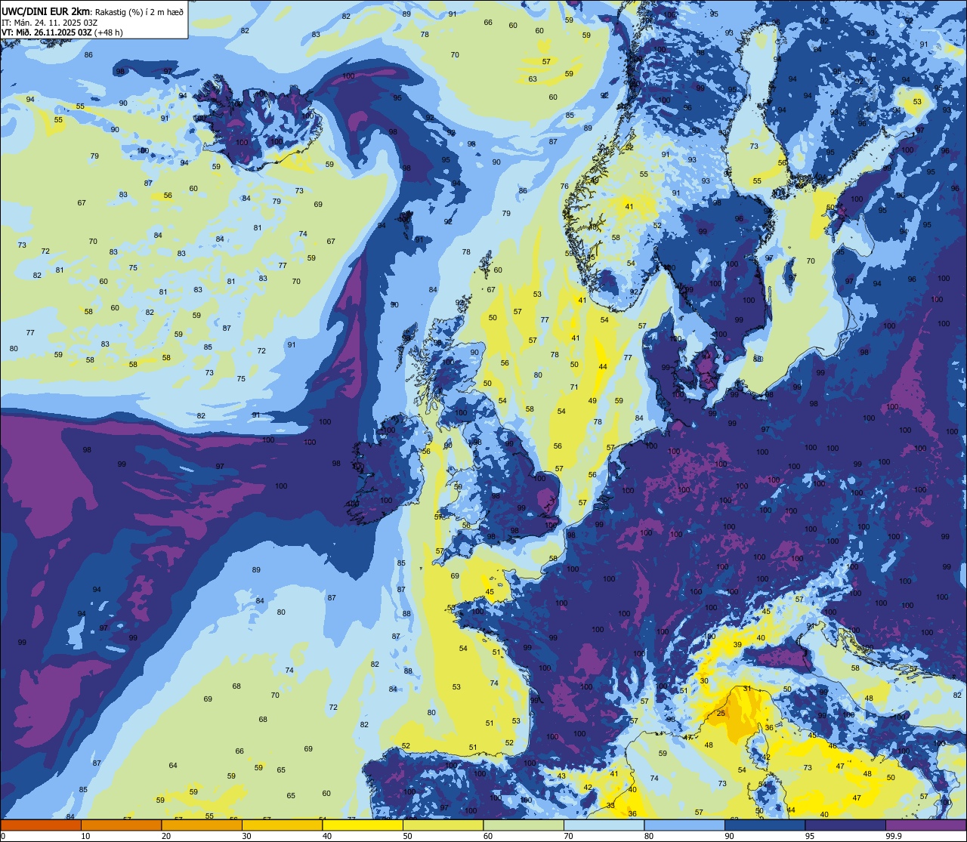Image resolution: width=967 pixels, height=842 pixels.
Task: Click the blue 90–95 legend swatch
Action: click(765, 825)
